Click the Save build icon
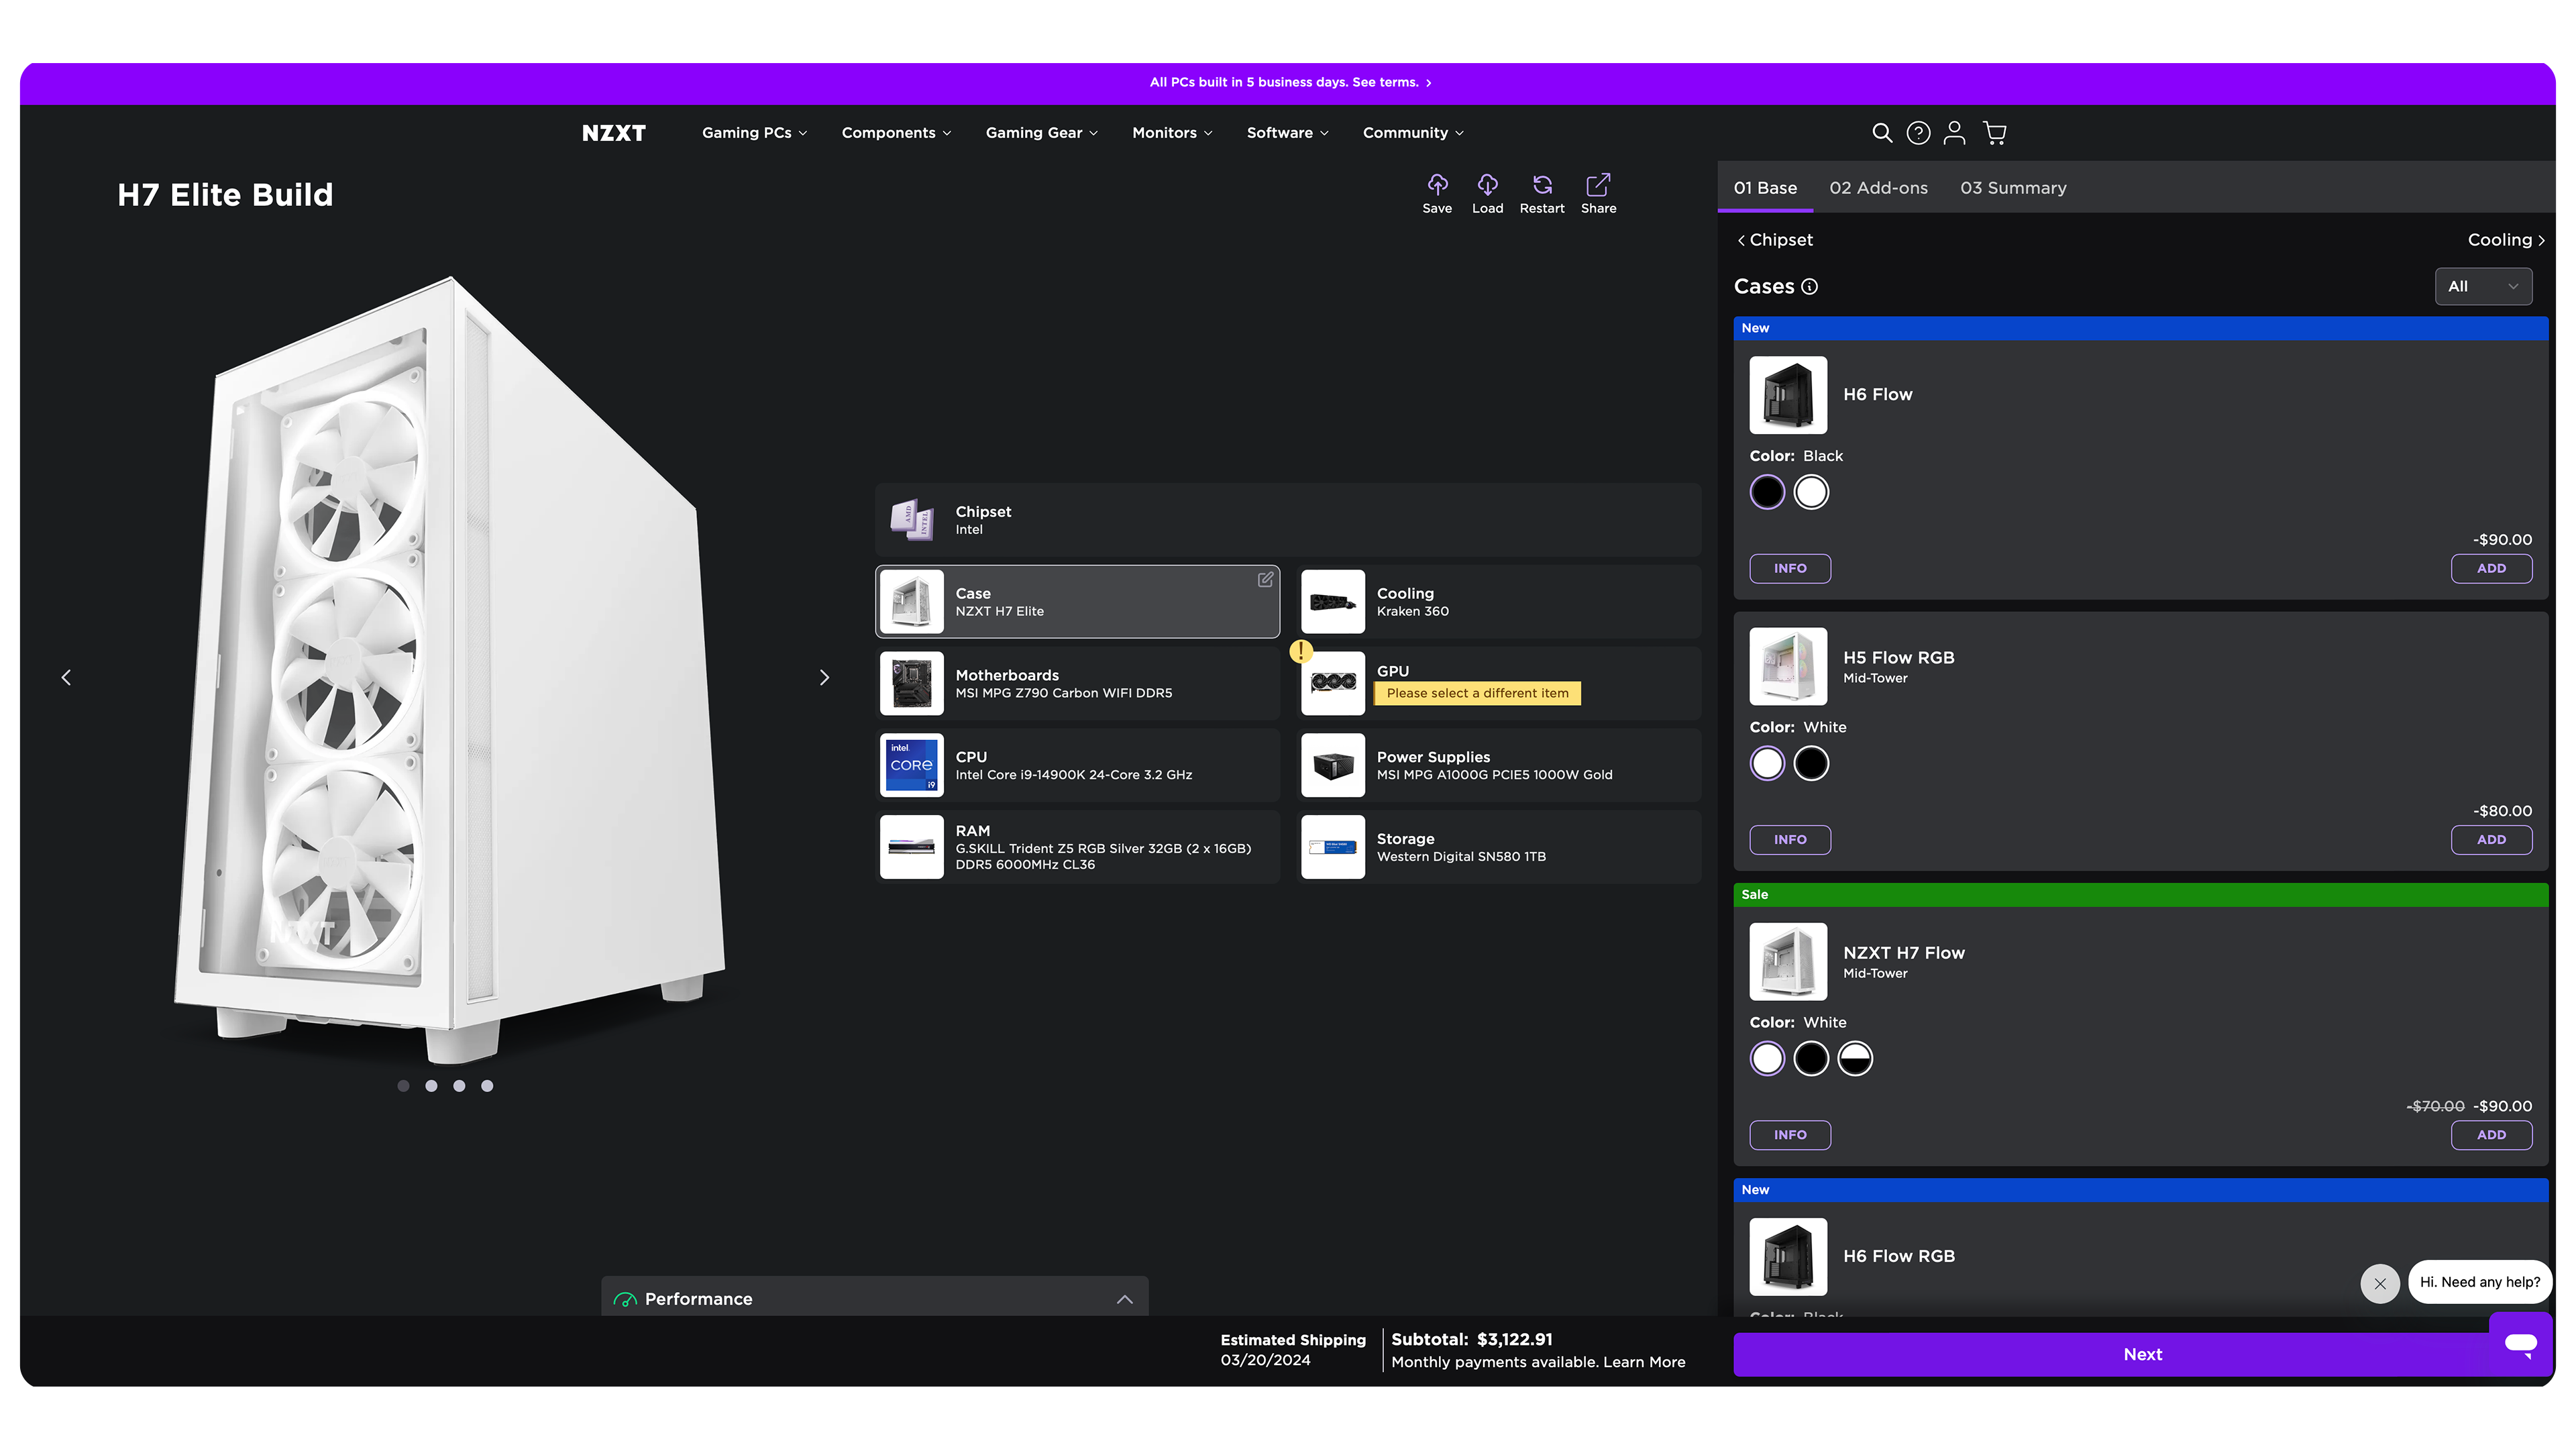 (1437, 186)
